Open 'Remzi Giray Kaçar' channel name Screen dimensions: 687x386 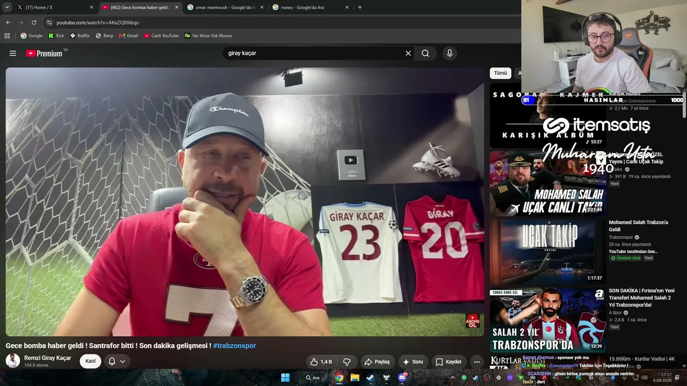(48, 358)
